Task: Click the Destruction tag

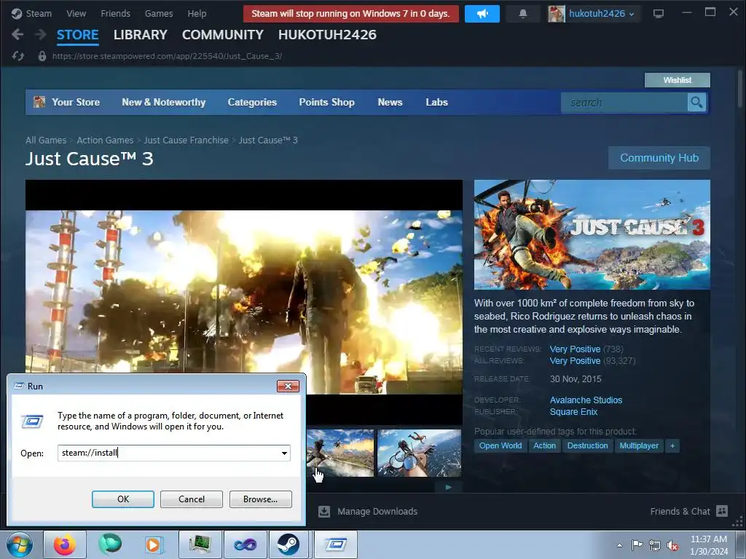Action: point(588,446)
